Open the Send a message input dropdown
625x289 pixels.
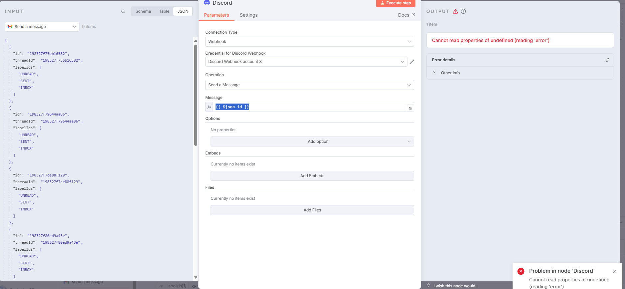[42, 27]
